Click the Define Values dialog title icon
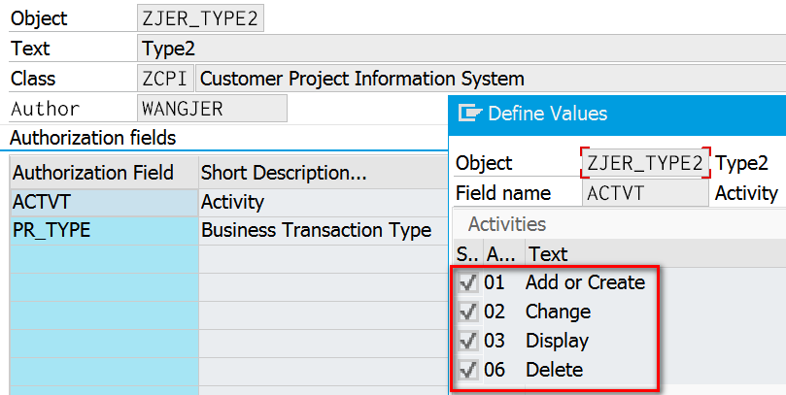 pos(470,114)
